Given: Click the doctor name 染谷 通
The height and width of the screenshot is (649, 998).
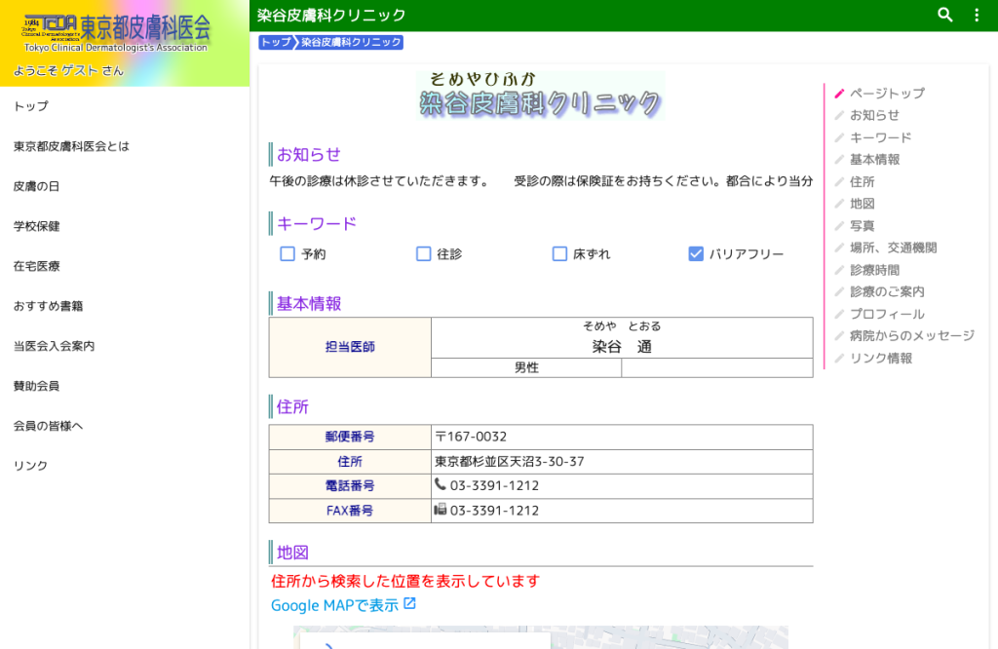Looking at the screenshot, I should coord(622,347).
